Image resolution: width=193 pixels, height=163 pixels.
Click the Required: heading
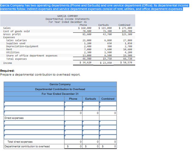[x=7, y=71]
